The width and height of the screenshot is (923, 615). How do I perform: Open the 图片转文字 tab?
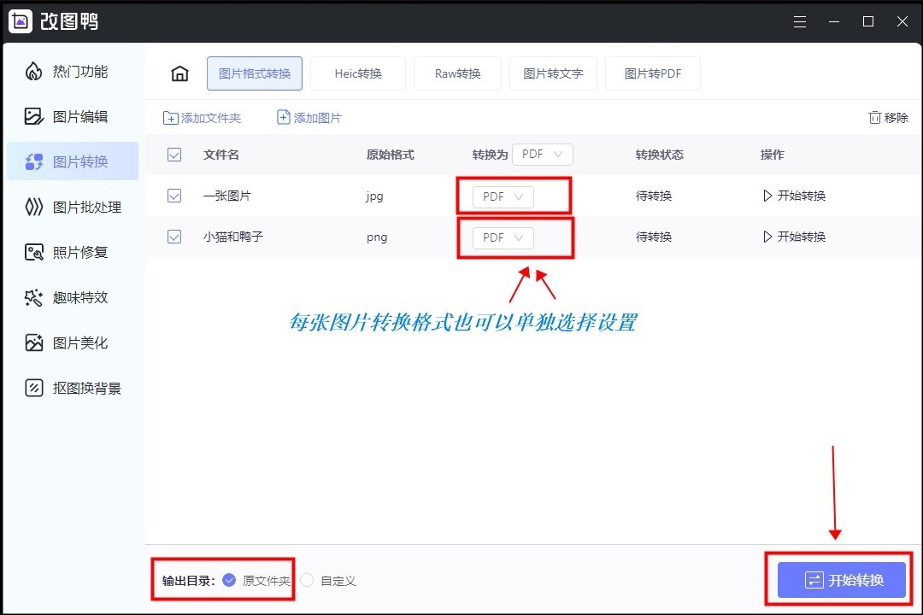(x=553, y=73)
